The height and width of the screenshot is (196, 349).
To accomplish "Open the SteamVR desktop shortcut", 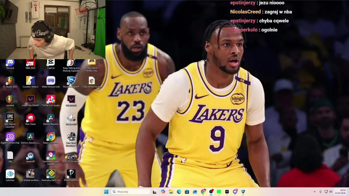I will pos(30,157).
